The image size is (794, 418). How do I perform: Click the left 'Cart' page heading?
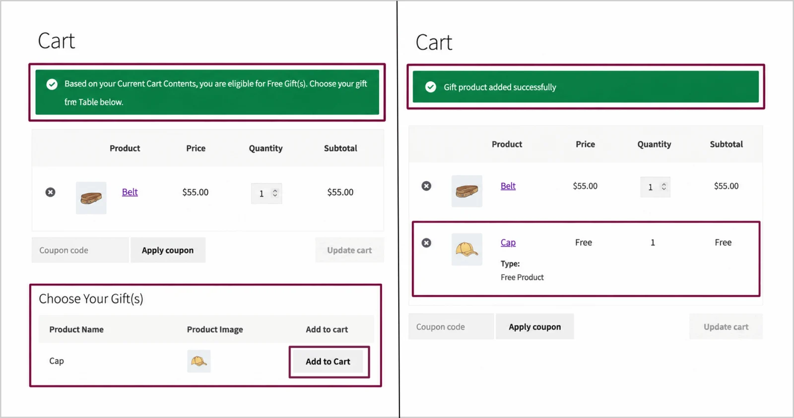point(57,41)
